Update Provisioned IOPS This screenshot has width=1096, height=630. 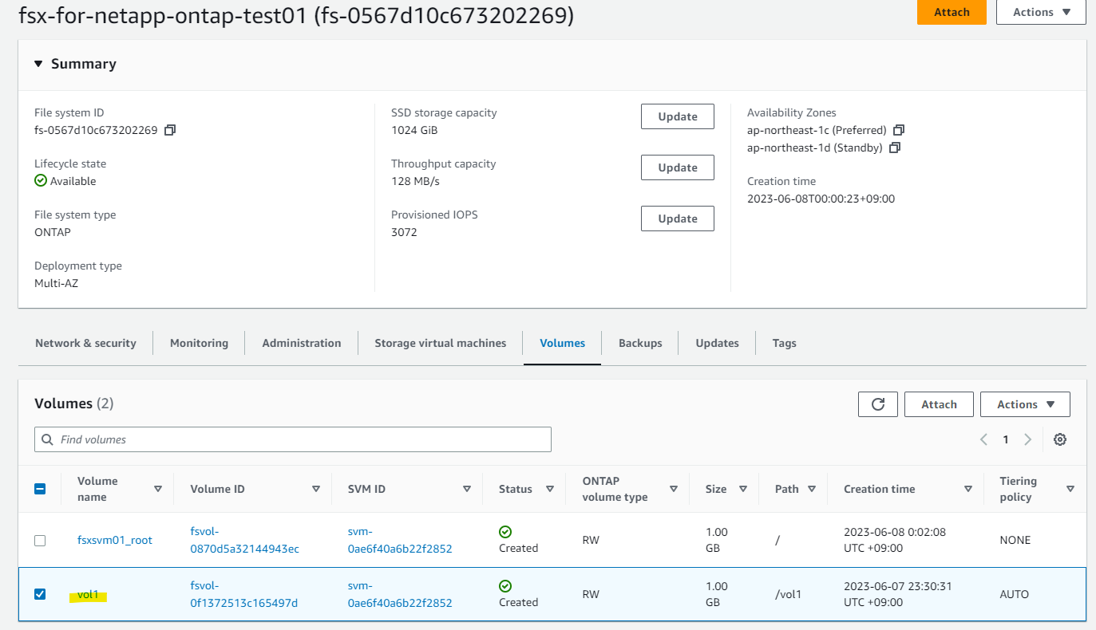(x=678, y=219)
